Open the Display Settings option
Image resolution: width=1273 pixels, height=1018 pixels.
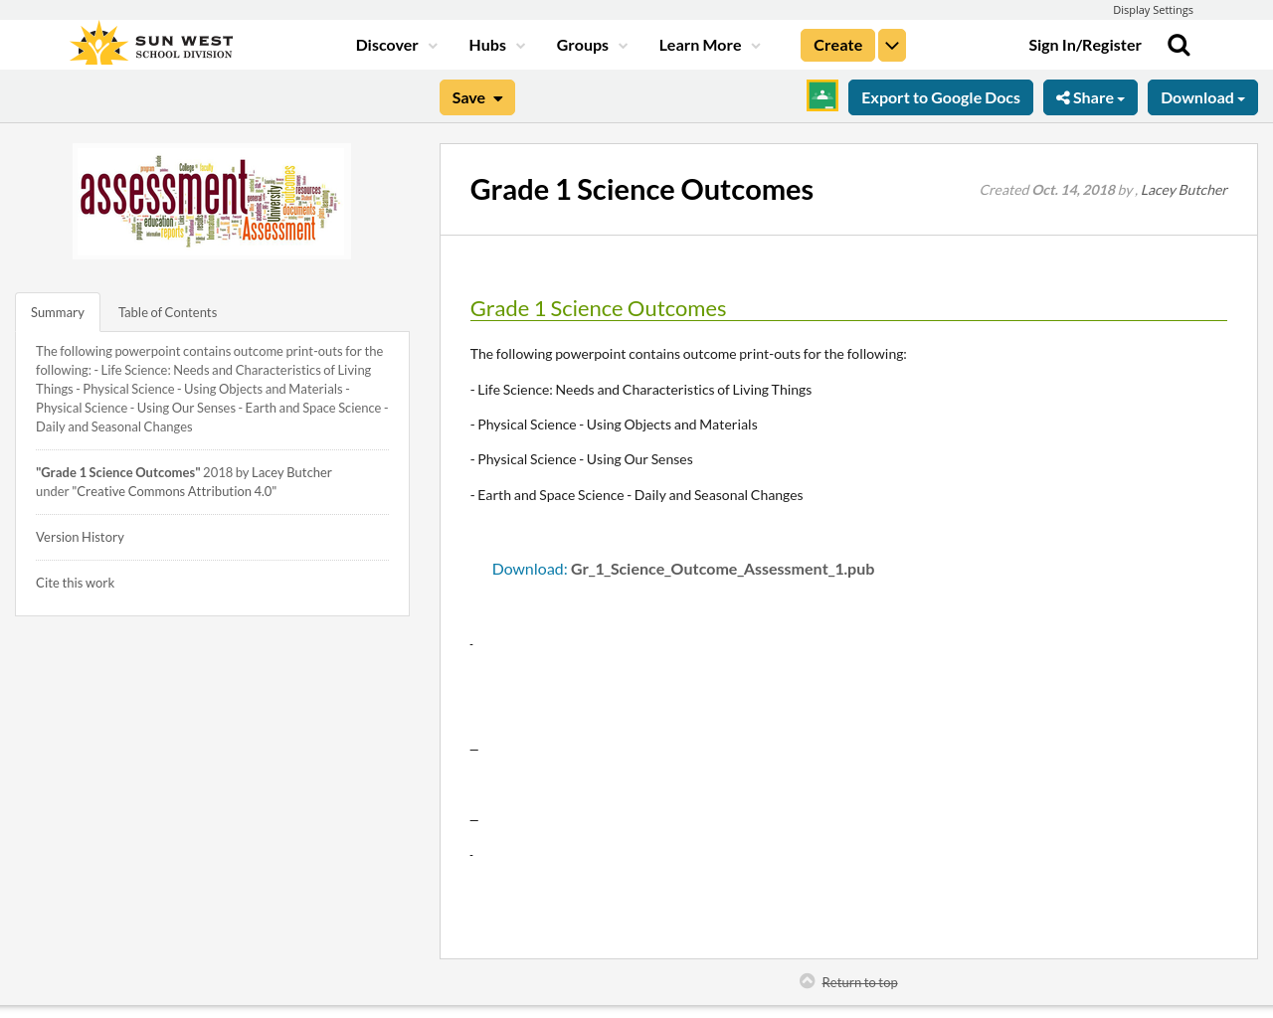[1153, 8]
